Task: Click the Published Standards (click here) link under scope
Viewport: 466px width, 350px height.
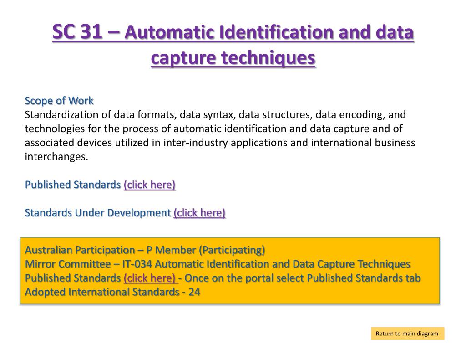Action: (149, 185)
